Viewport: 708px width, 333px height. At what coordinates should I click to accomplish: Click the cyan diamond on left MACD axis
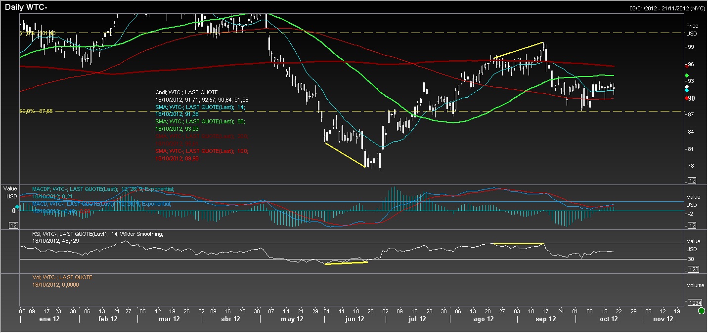tap(17, 207)
